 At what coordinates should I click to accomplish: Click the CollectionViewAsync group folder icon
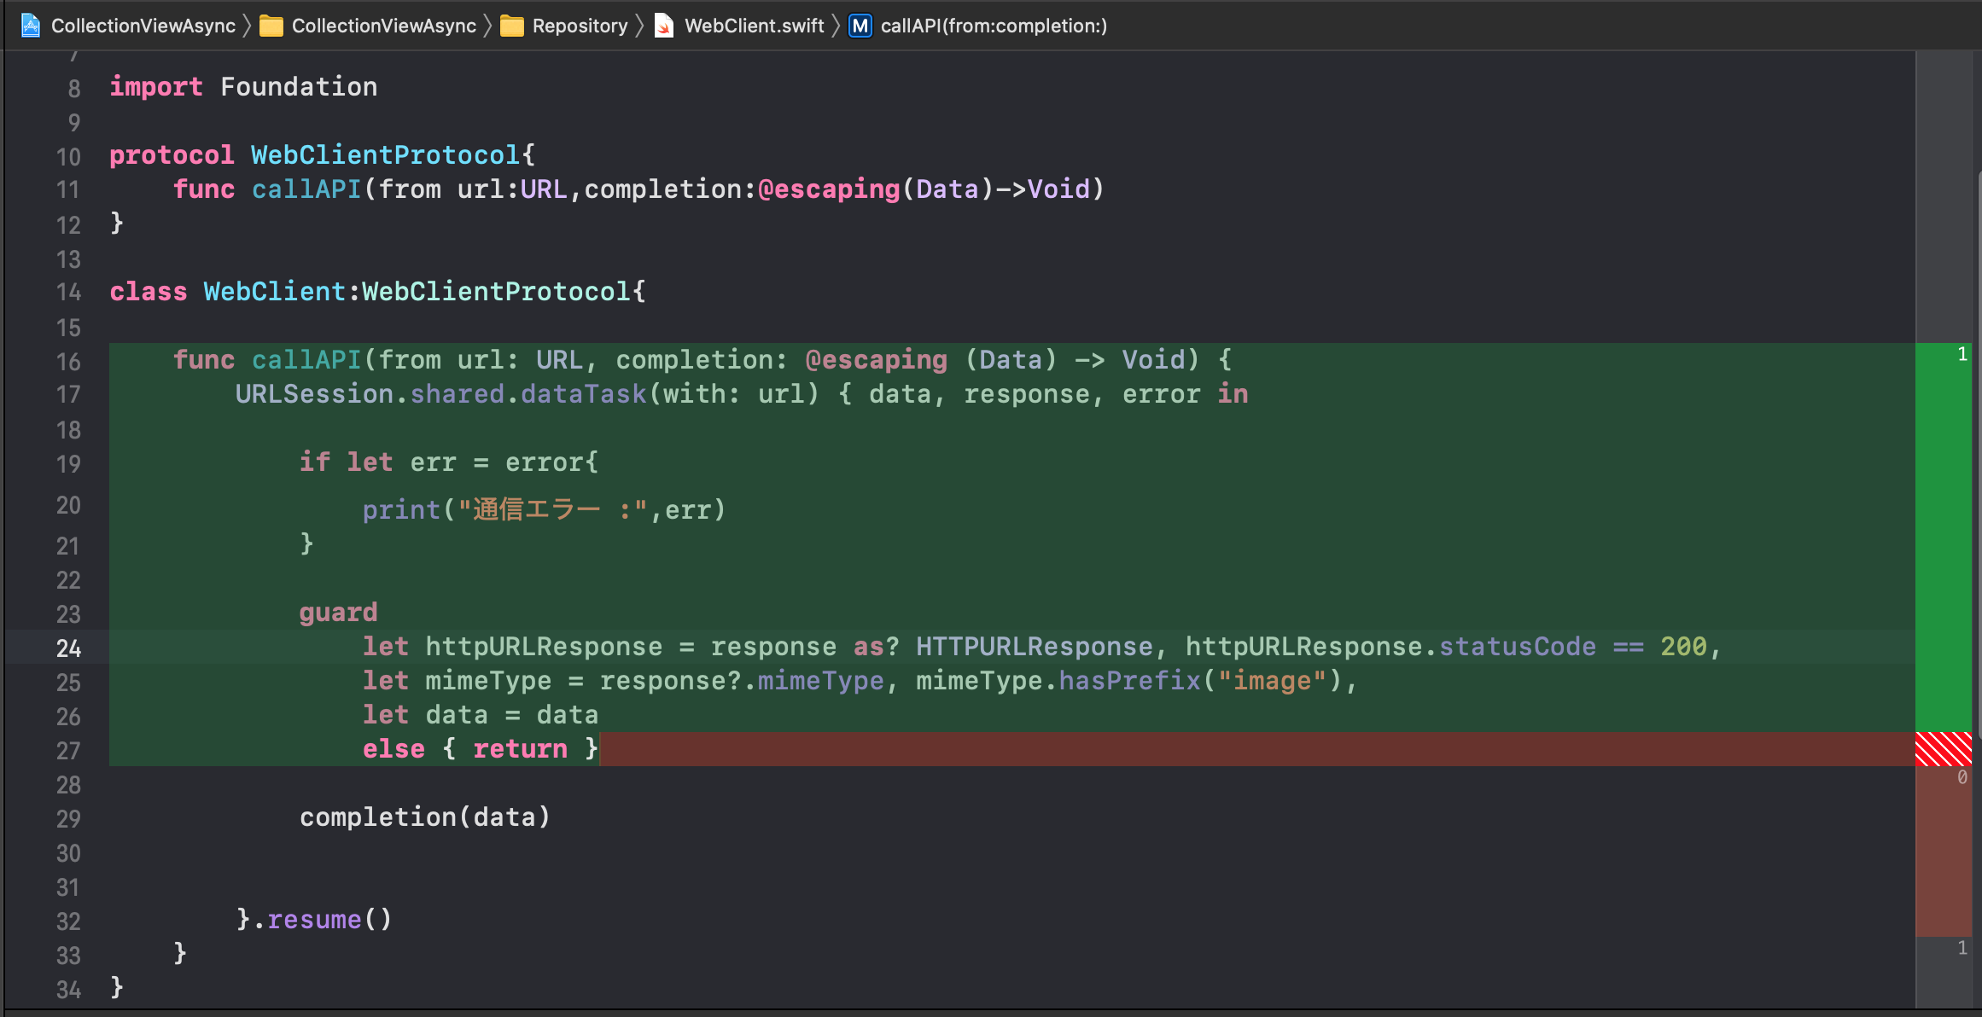coord(271,26)
